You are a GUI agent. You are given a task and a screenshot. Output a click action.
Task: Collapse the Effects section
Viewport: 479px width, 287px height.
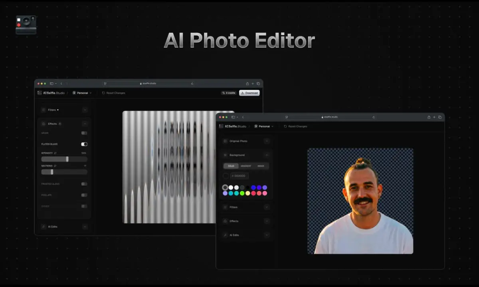[85, 124]
